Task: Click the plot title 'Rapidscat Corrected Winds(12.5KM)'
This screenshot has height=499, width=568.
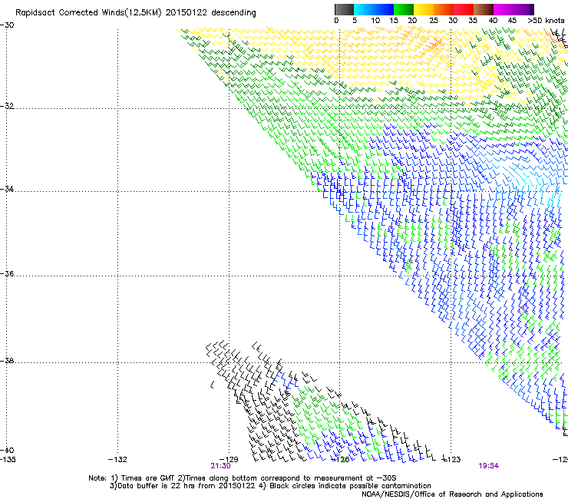Action: pos(88,12)
